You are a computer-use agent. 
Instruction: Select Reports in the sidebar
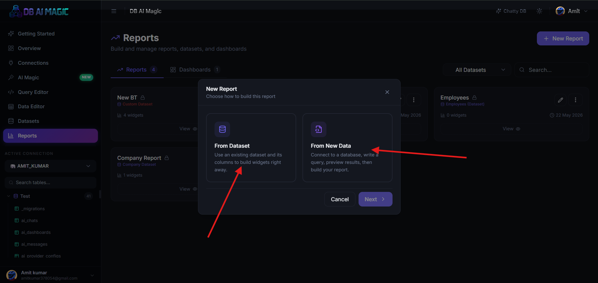(x=51, y=136)
